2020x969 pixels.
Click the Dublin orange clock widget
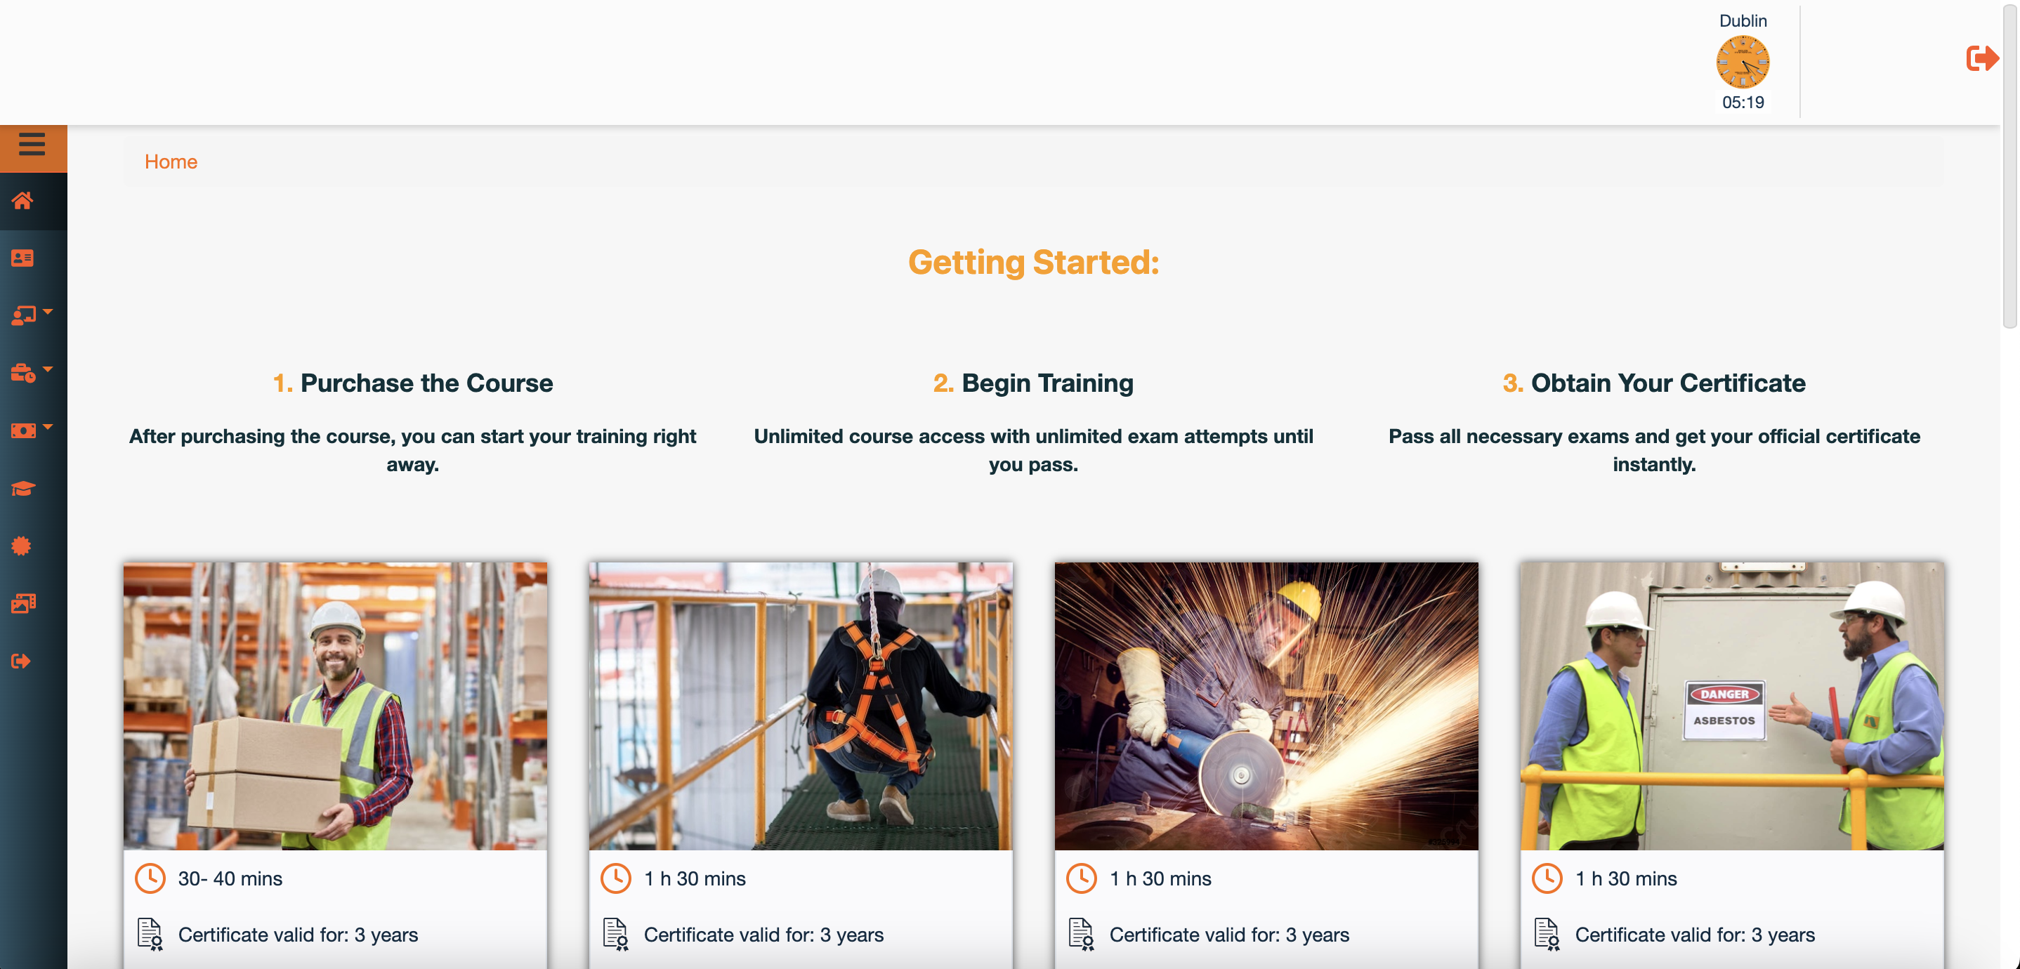tap(1742, 62)
